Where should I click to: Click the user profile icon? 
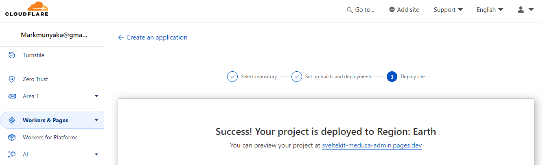521,10
